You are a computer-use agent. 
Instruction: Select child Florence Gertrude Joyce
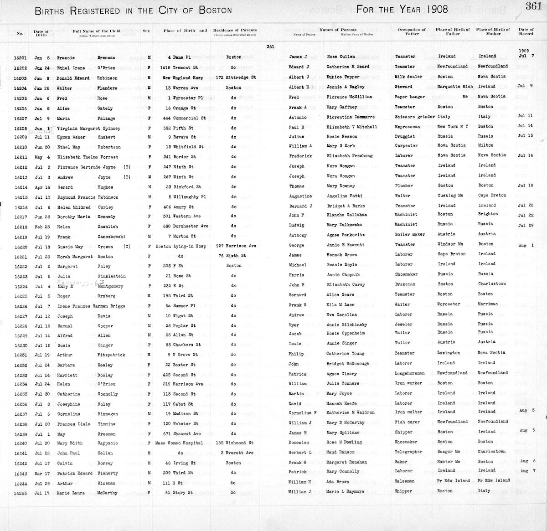tap(86, 167)
